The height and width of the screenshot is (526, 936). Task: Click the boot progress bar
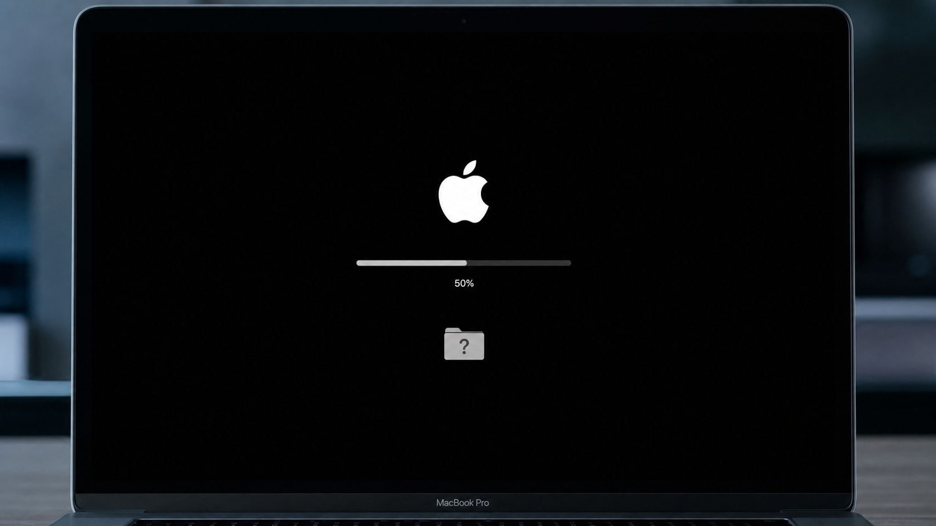pos(464,263)
